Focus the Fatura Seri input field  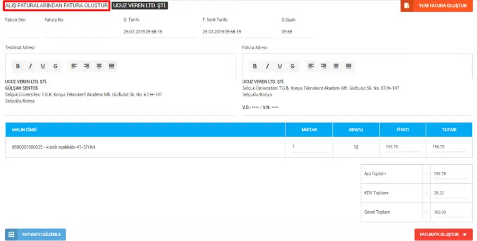[22, 32]
